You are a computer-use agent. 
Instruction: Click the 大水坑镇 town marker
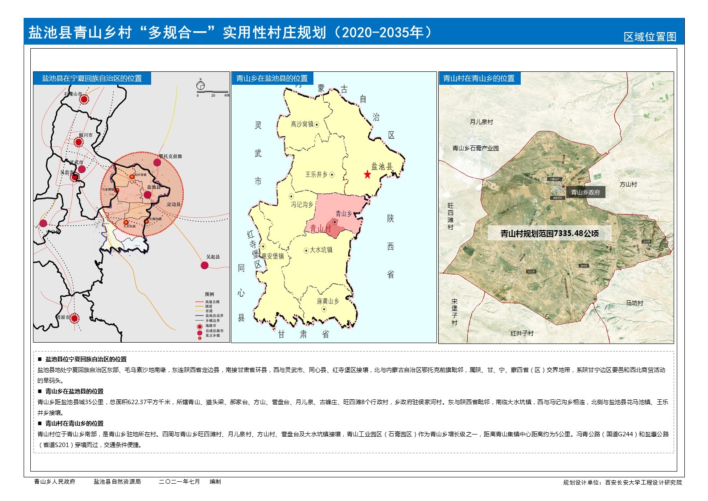pos(306,251)
